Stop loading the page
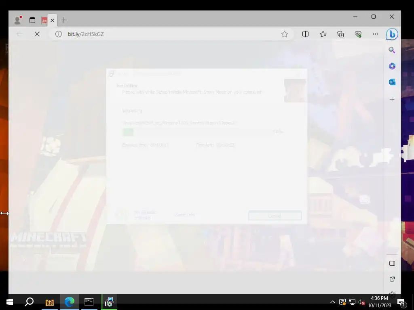The image size is (414, 310). tap(37, 34)
